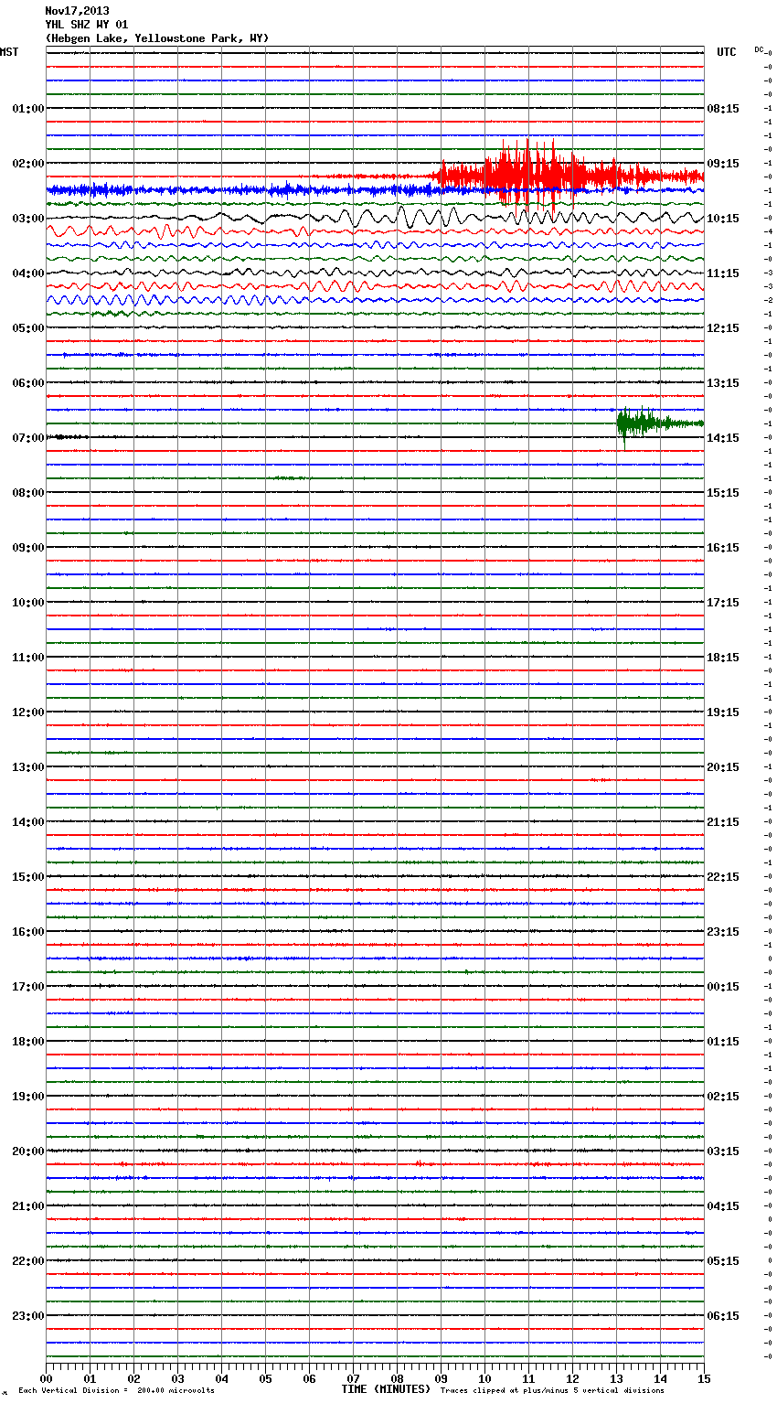Click minute tick 02 on the bottom axis
This screenshot has height=1403, width=777.
pos(134,1378)
